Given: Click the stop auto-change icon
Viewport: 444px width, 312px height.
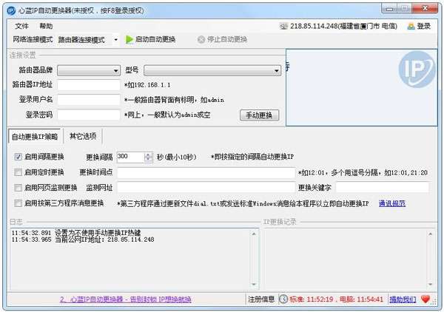Looking at the screenshot, I should 201,40.
